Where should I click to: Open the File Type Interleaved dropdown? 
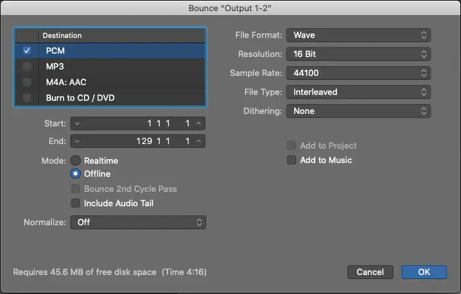tap(358, 92)
